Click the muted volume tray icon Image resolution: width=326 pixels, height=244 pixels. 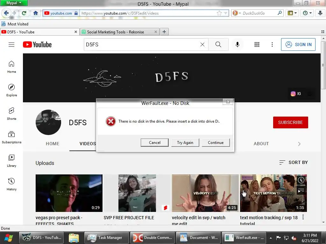(x=294, y=238)
